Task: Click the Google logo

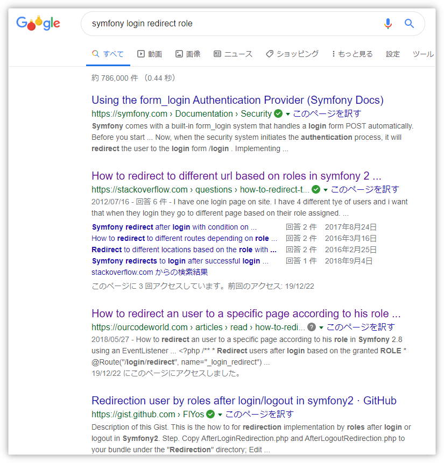Action: [x=38, y=23]
